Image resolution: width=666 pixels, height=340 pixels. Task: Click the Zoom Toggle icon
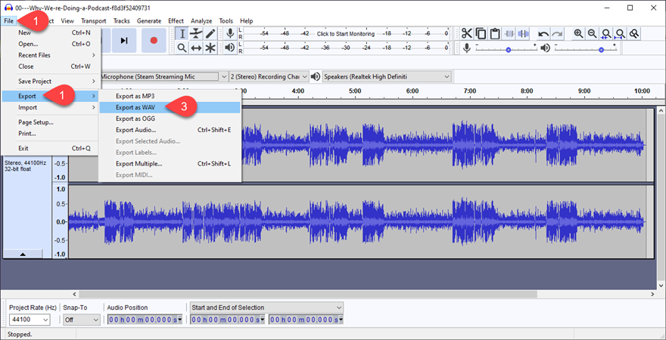click(x=634, y=34)
